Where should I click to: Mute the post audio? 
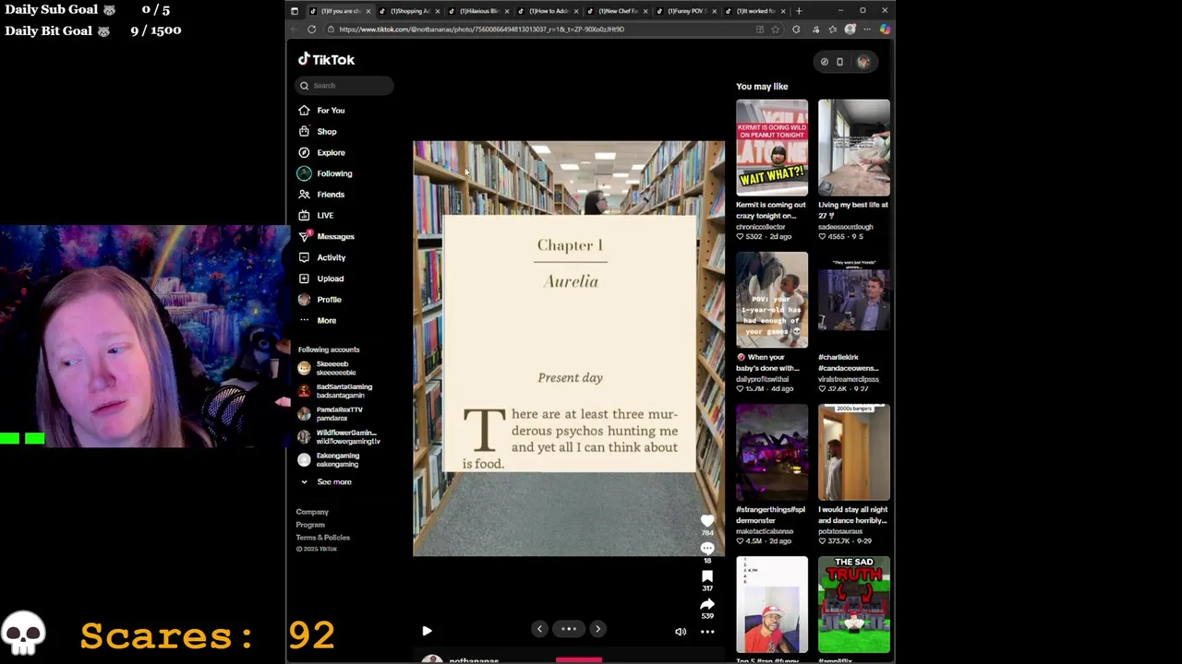point(681,632)
